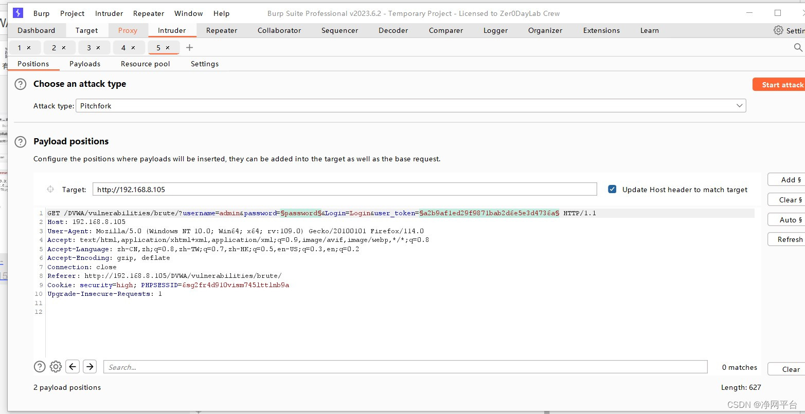Open the Project menu

pyautogui.click(x=72, y=13)
